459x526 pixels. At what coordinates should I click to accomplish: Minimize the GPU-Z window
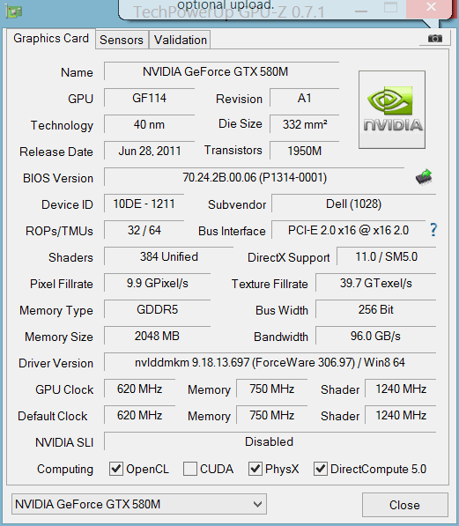click(x=361, y=10)
